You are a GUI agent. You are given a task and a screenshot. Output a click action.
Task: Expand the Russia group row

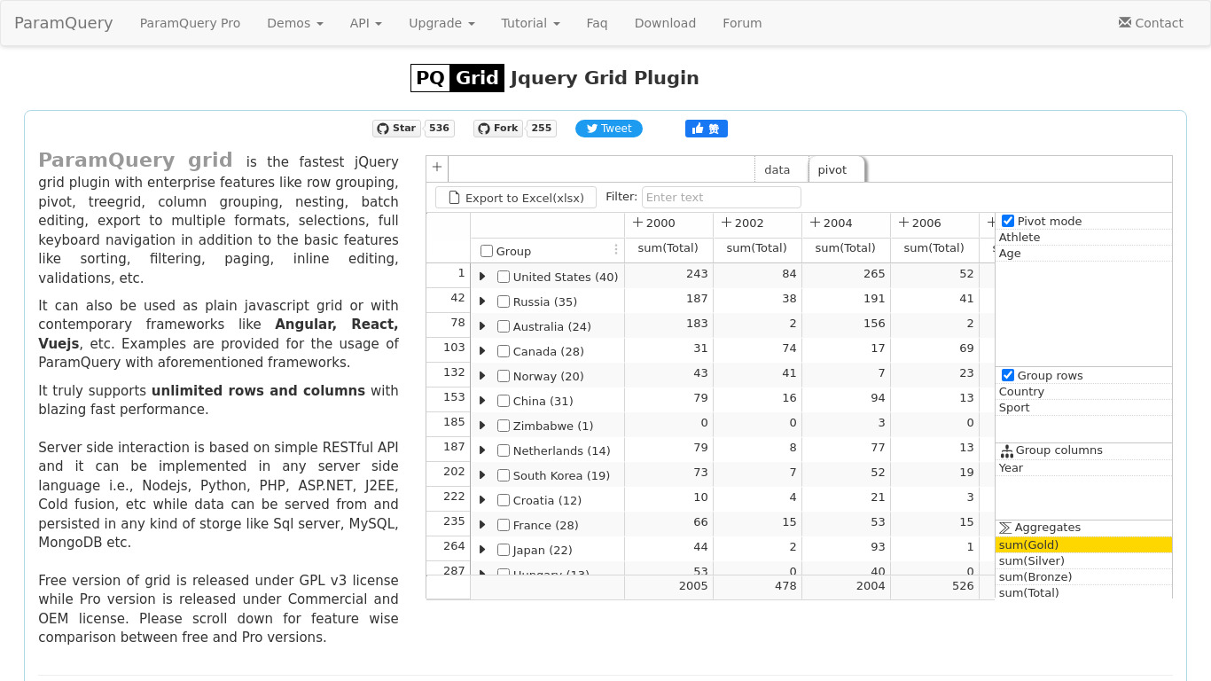point(482,301)
